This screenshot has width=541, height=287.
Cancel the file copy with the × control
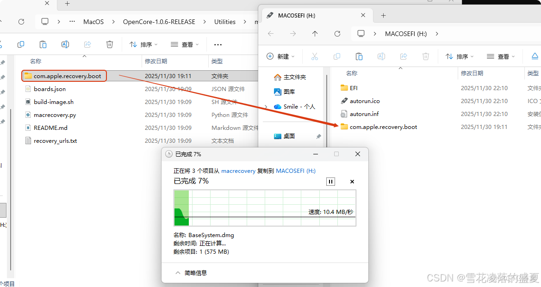tap(352, 181)
